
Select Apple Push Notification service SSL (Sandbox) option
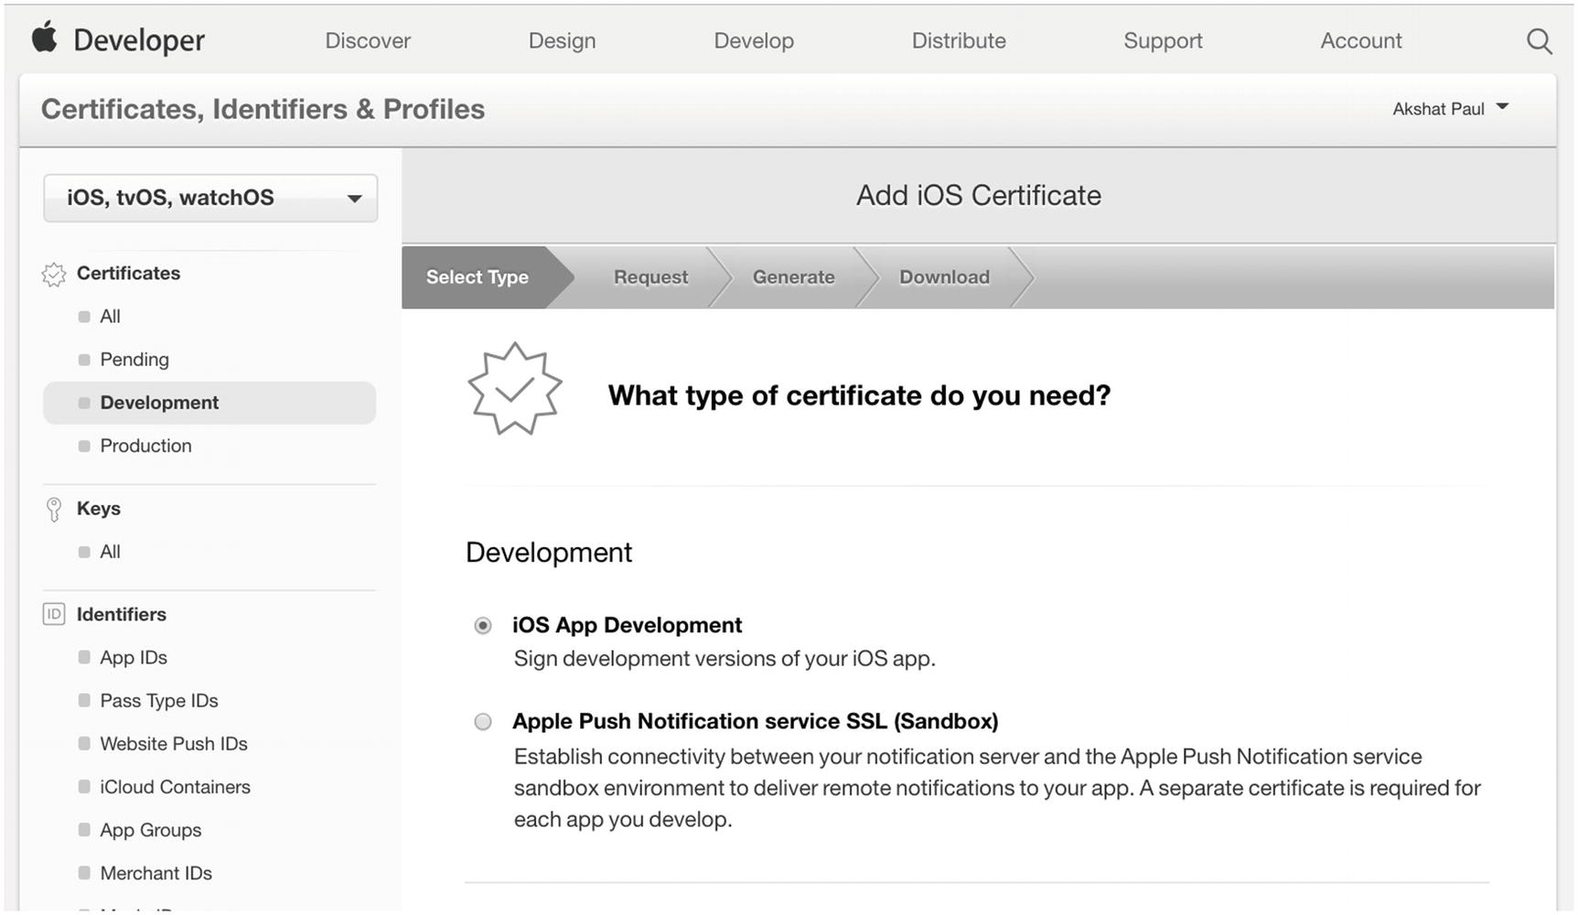(483, 722)
